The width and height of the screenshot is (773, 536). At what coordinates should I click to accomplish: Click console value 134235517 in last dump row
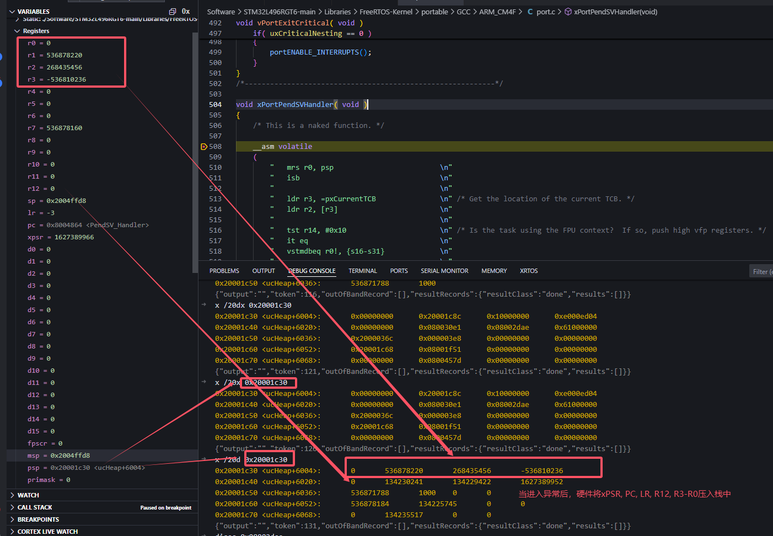tap(404, 515)
